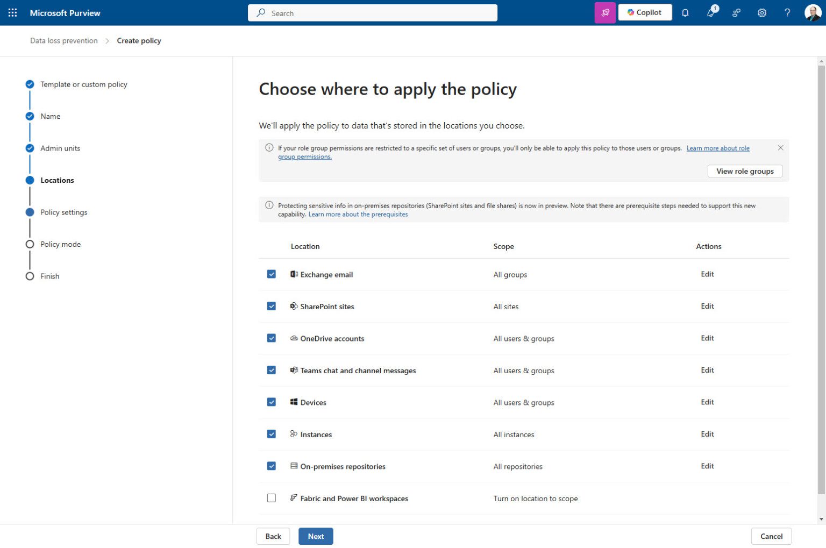The image size is (826, 548).
Task: Open Purview settings gear
Action: 762,12
